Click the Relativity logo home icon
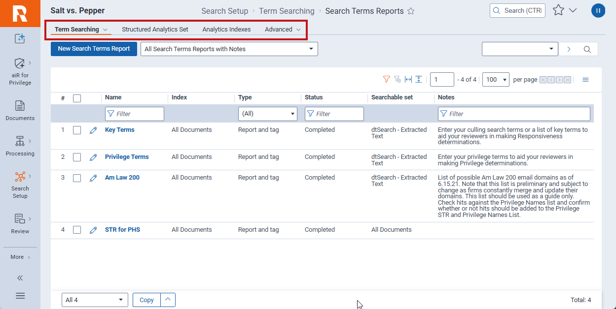Image resolution: width=616 pixels, height=309 pixels. tap(20, 13)
